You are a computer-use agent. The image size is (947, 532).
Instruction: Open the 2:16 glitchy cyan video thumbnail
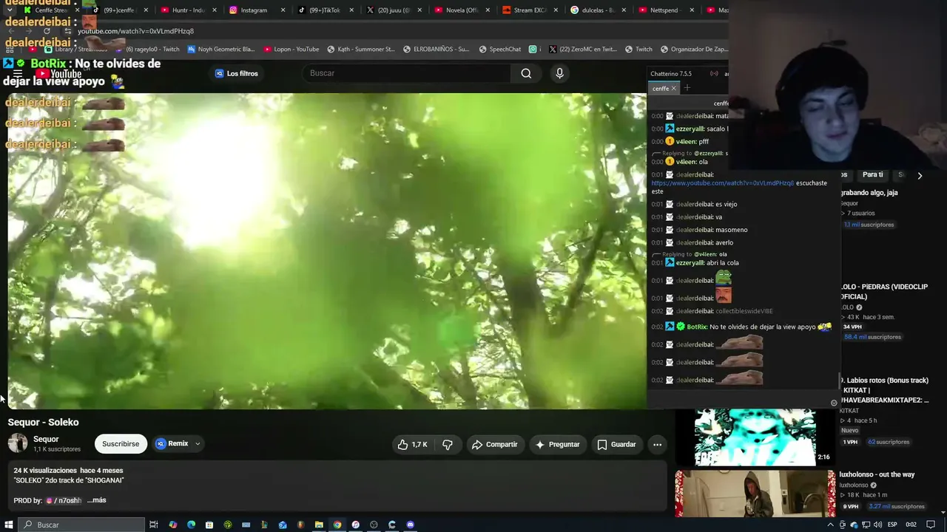[755, 436]
